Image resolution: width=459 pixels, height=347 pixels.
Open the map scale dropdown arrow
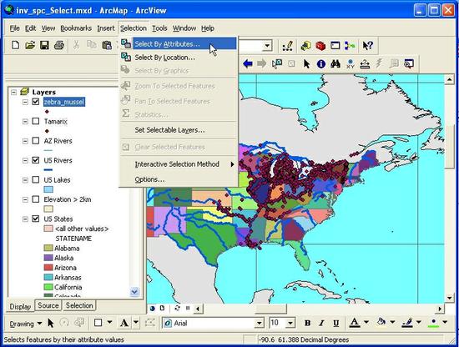[x=267, y=46]
